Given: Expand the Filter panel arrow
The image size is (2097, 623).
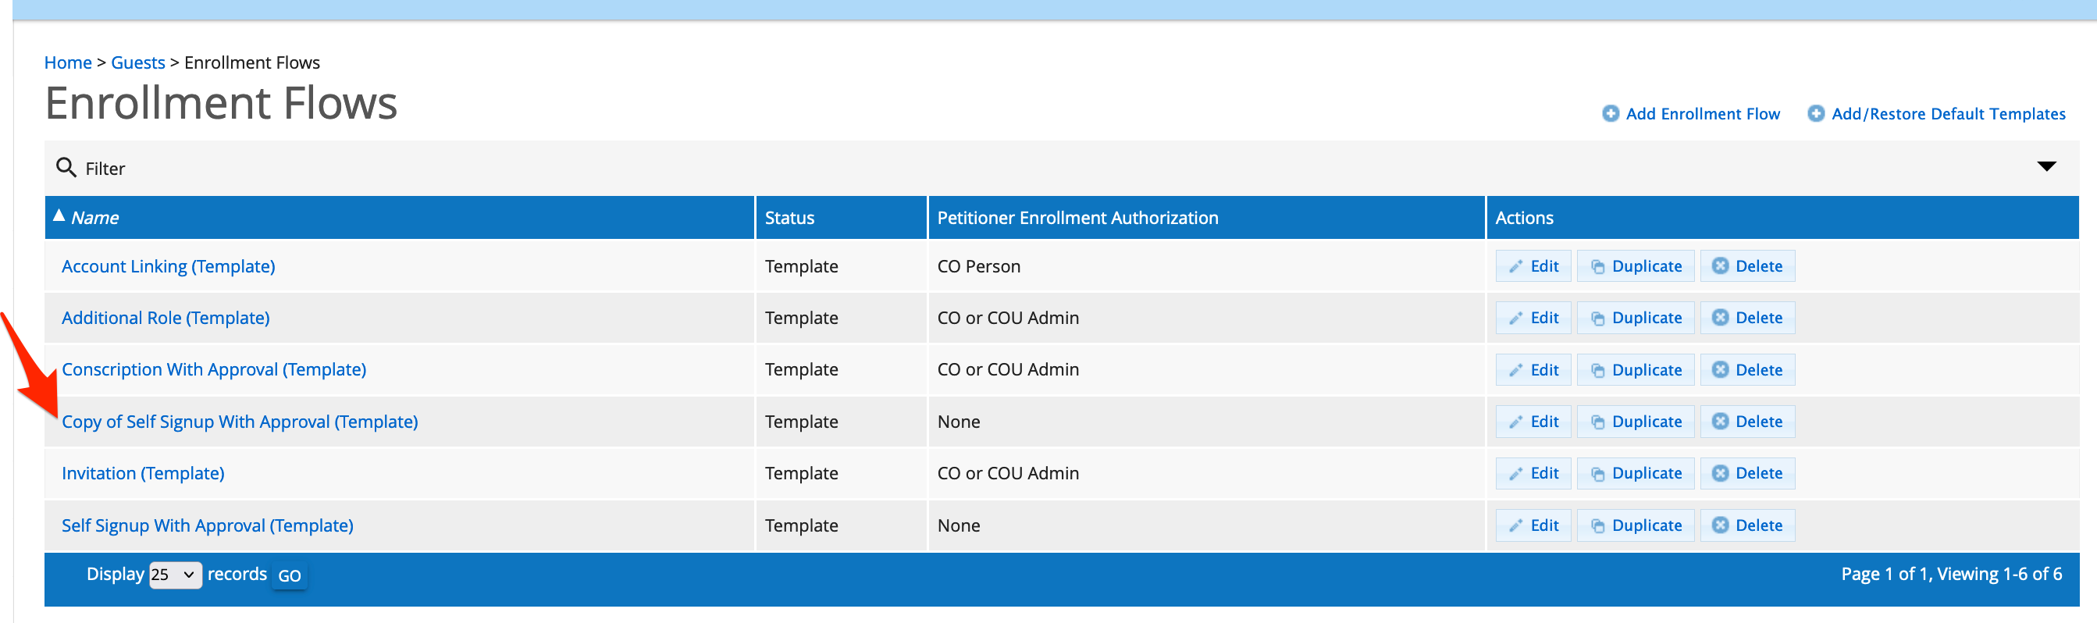Looking at the screenshot, I should pyautogui.click(x=2045, y=166).
